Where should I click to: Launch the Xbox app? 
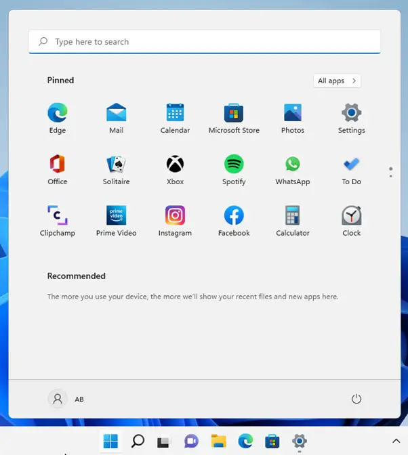click(175, 169)
